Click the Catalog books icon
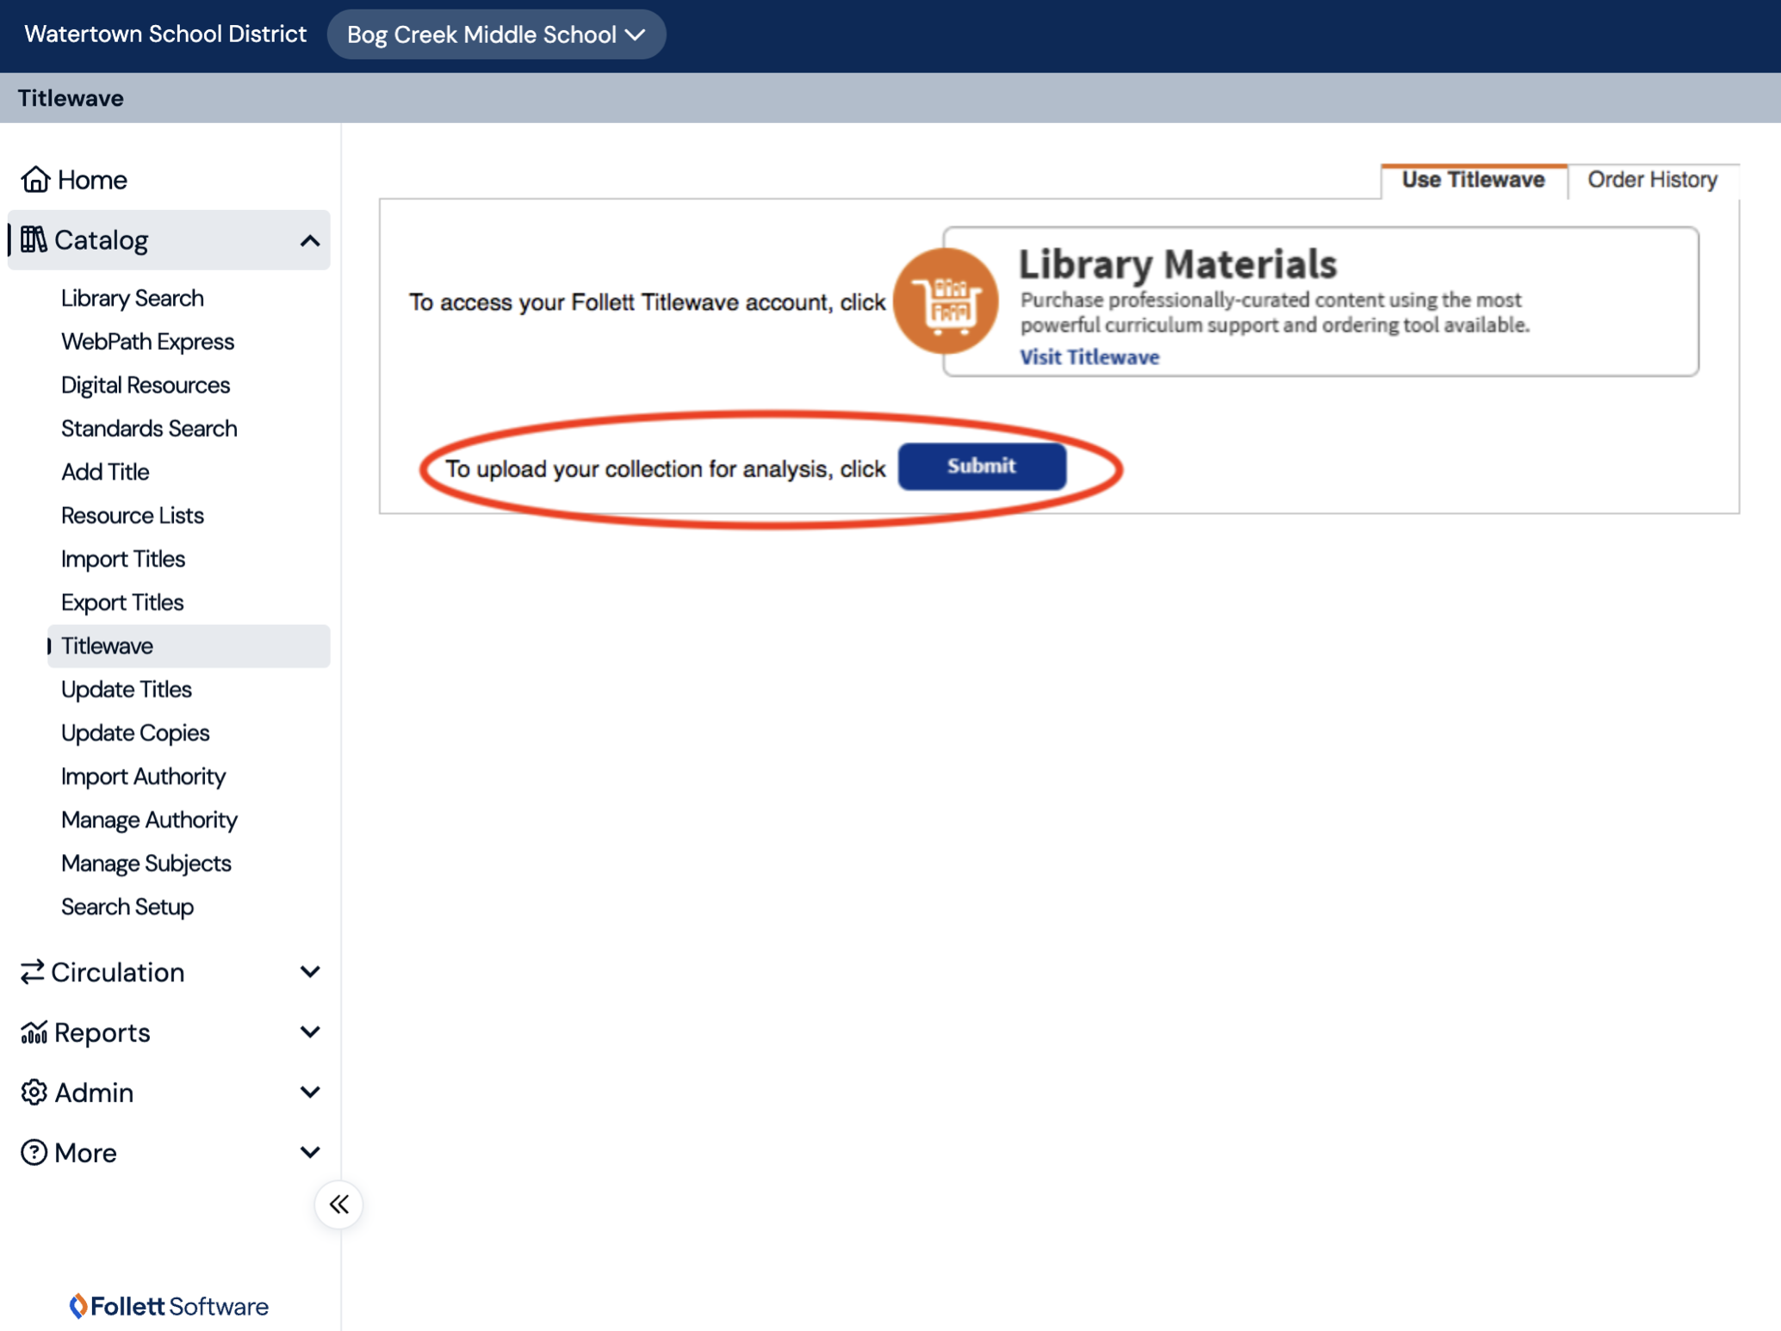This screenshot has height=1331, width=1781. [34, 239]
